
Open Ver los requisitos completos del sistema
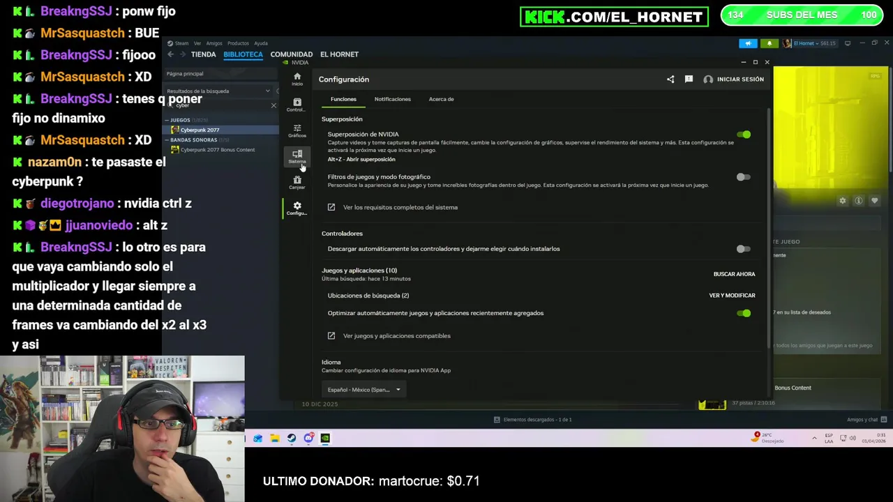pos(400,207)
